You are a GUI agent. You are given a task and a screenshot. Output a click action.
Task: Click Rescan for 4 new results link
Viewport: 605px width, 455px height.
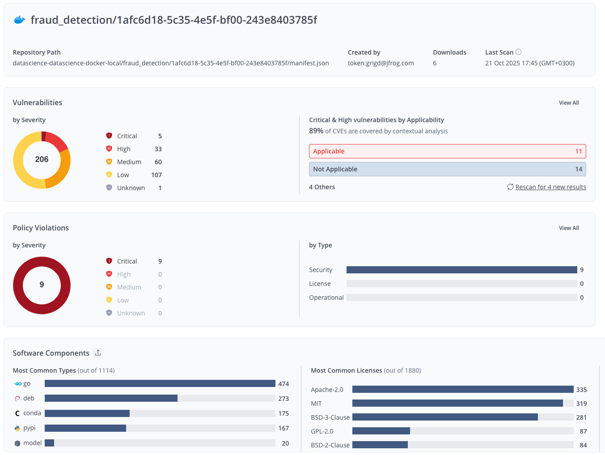550,187
